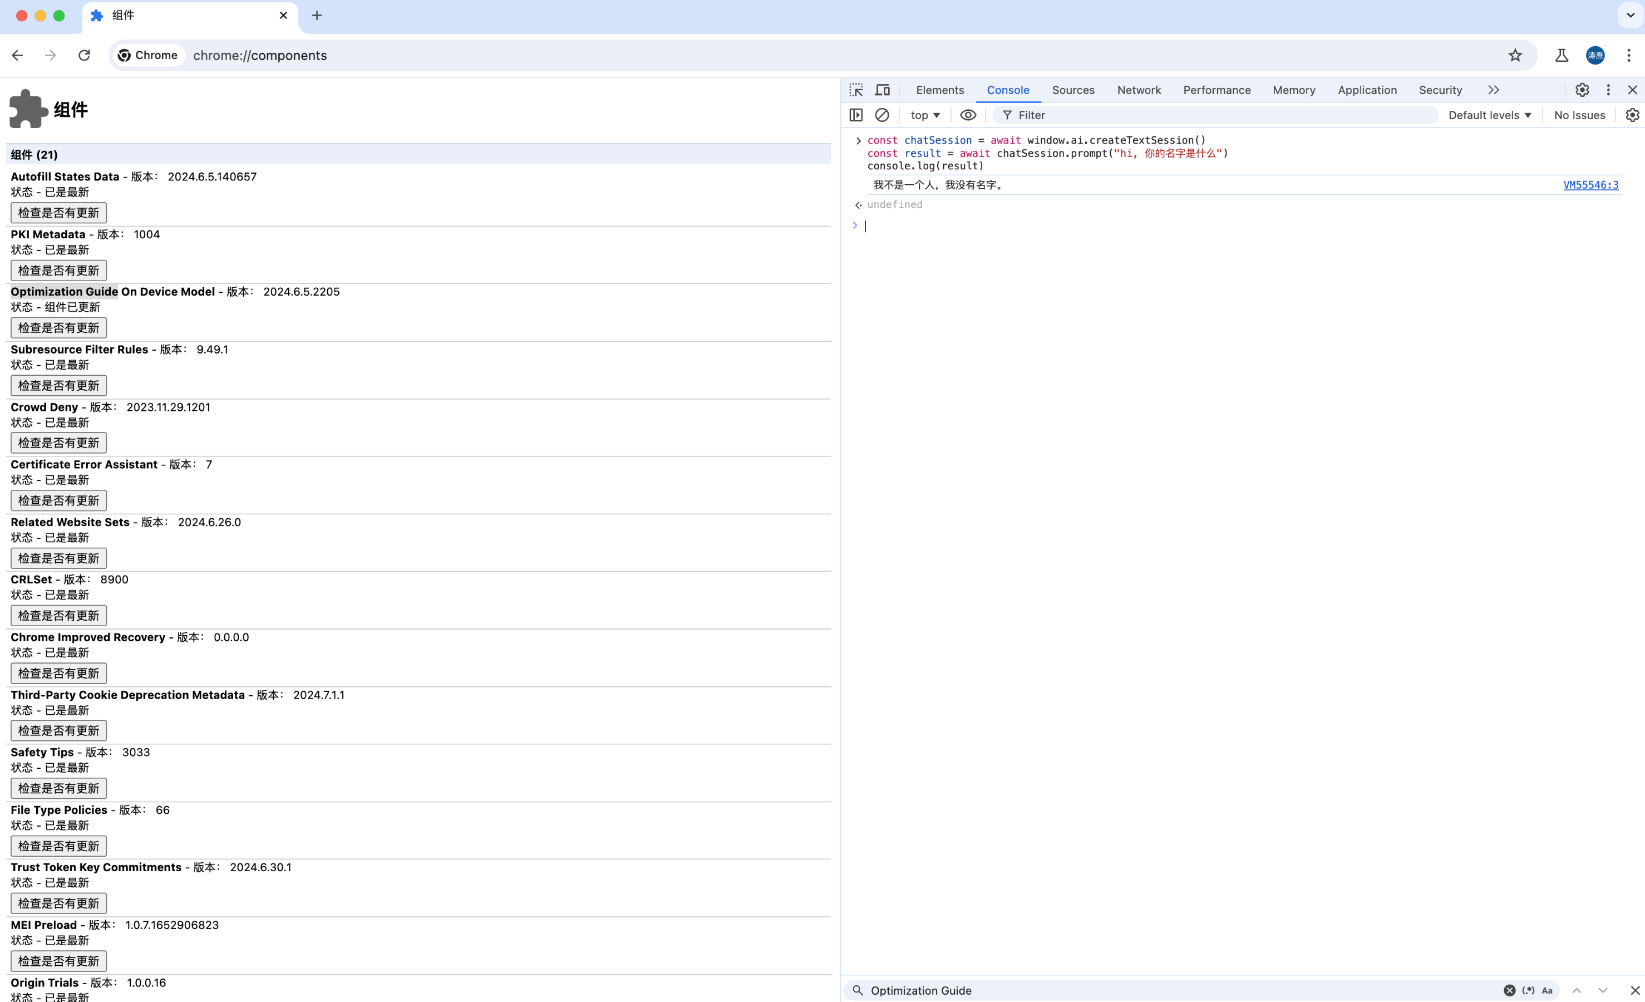
Task: Clear the console output
Action: tap(882, 115)
